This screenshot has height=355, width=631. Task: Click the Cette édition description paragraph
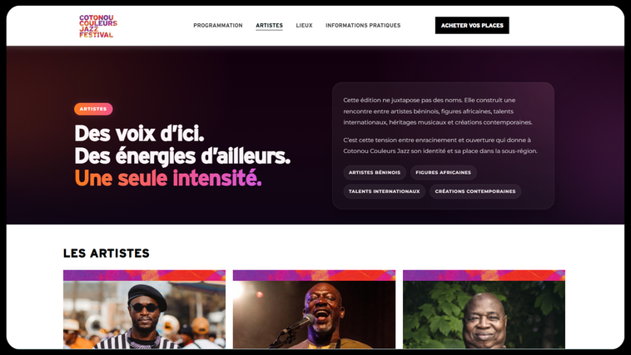pos(438,111)
